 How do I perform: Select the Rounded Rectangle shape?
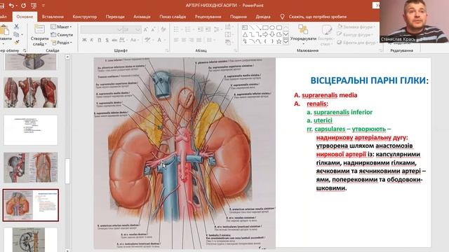pos(279,28)
